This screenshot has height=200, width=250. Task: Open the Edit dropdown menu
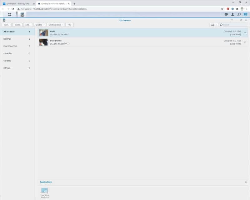coord(27,25)
